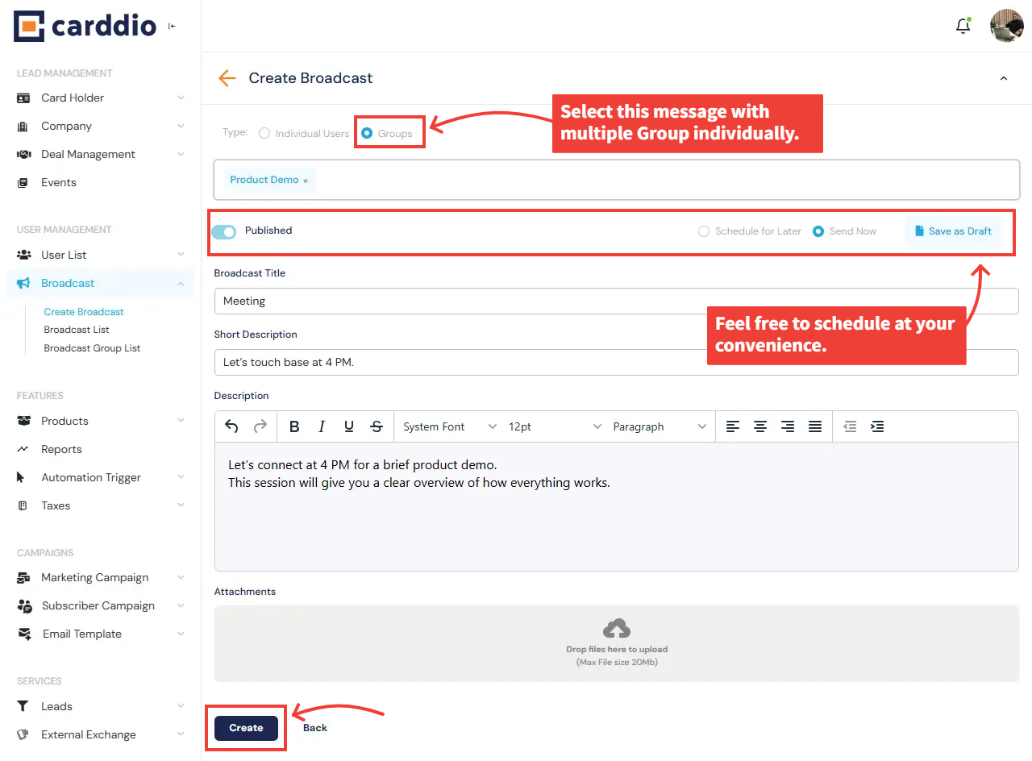This screenshot has width=1032, height=761.
Task: Open Broadcast Group List page
Action: coord(92,347)
